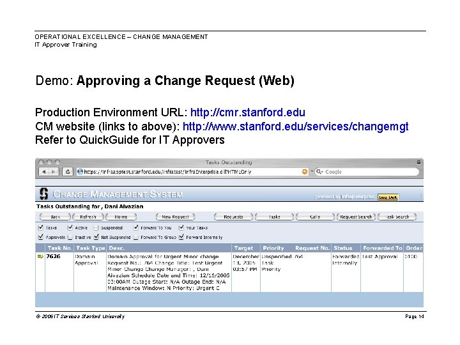Reload page with browser refresh icon

pyautogui.click(x=68, y=172)
